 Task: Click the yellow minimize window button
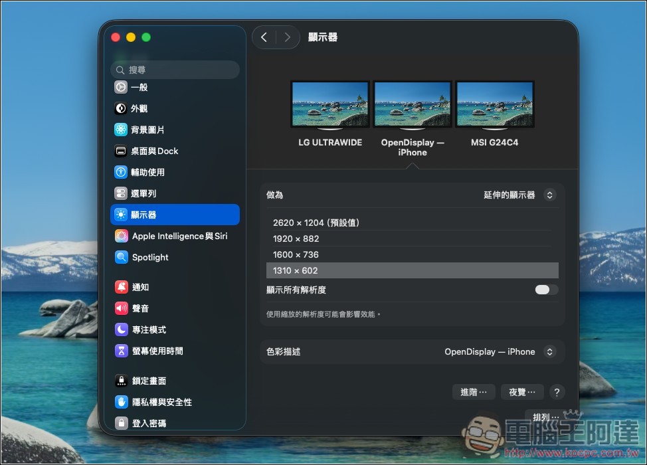(131, 38)
